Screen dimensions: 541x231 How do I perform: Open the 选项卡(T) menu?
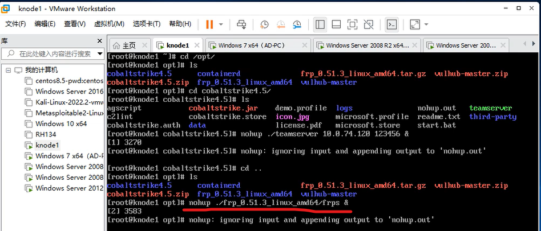click(147, 24)
